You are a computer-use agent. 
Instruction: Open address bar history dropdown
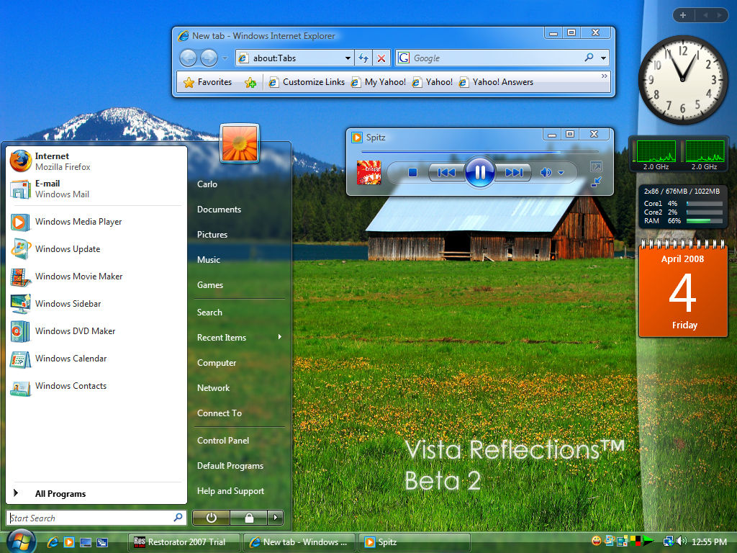(348, 58)
